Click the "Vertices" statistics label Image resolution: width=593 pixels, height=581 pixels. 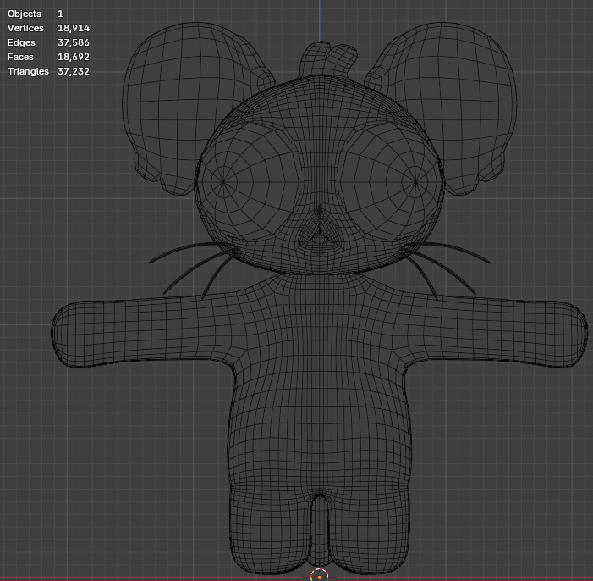point(25,28)
